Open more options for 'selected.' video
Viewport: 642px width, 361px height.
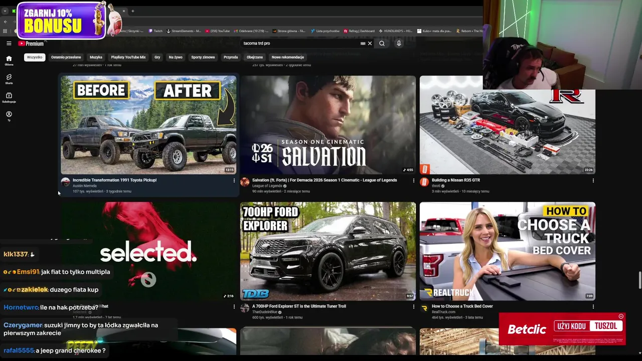coord(234,306)
